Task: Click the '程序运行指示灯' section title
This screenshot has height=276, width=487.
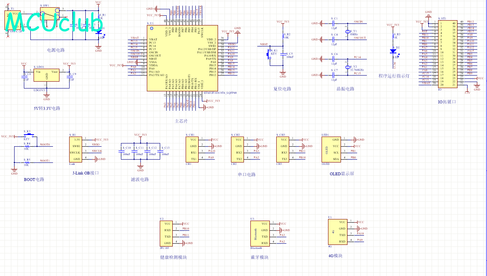Action: pos(394,76)
